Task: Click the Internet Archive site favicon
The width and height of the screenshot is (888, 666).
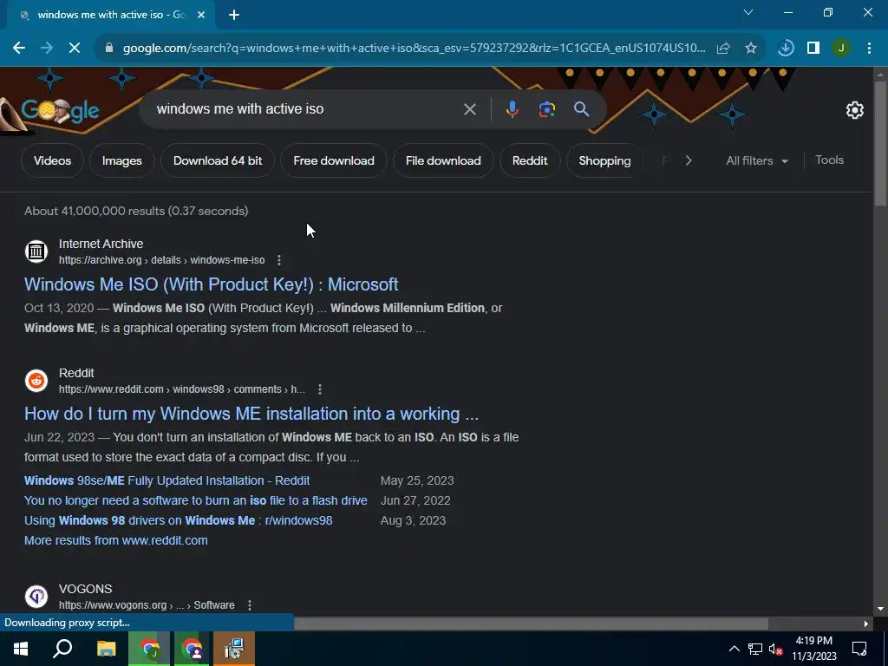Action: (x=36, y=251)
